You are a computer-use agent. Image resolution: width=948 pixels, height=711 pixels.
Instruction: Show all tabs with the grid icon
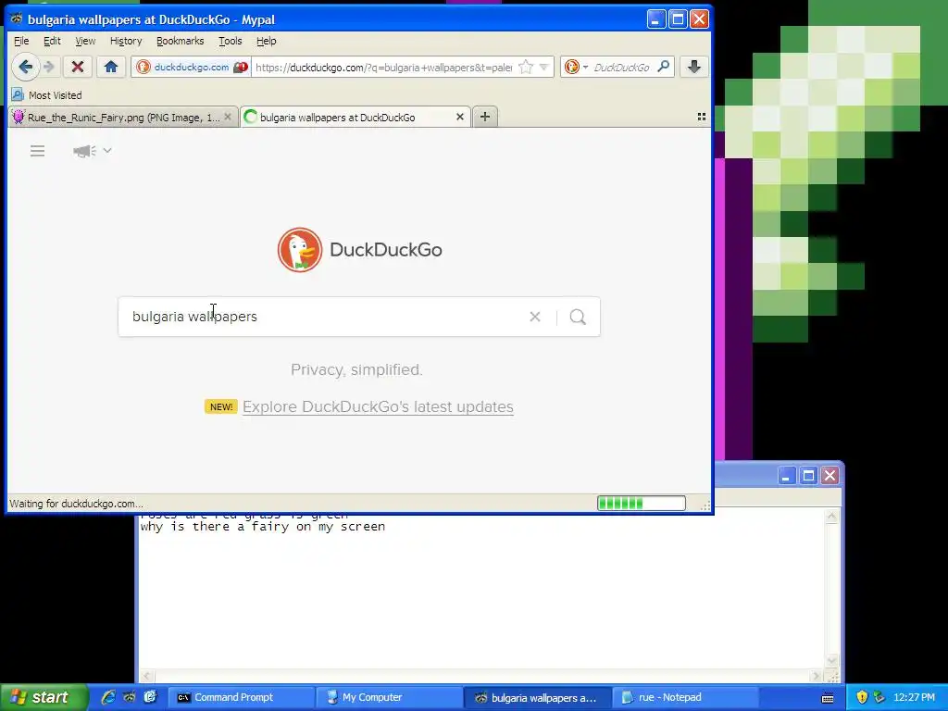click(x=702, y=117)
